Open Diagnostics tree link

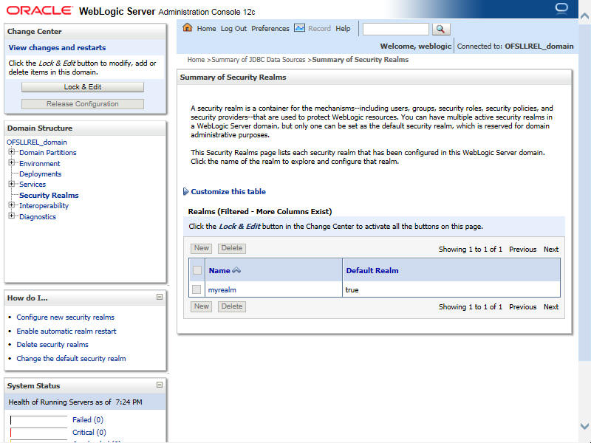38,217
